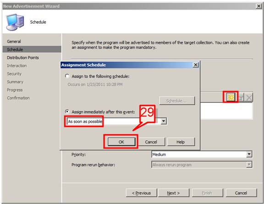Screen dimensions: 264x204
Task: Go to the Distribution Points wizard page
Action: point(23,58)
